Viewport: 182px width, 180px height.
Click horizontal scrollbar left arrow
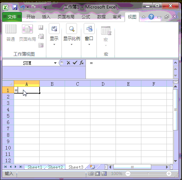tap(110, 167)
